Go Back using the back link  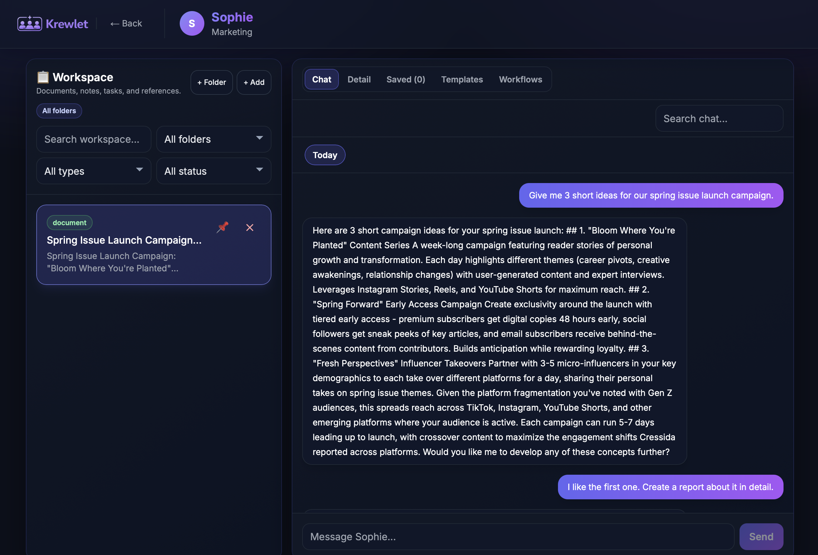[126, 23]
